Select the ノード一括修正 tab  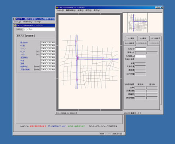point(155,38)
